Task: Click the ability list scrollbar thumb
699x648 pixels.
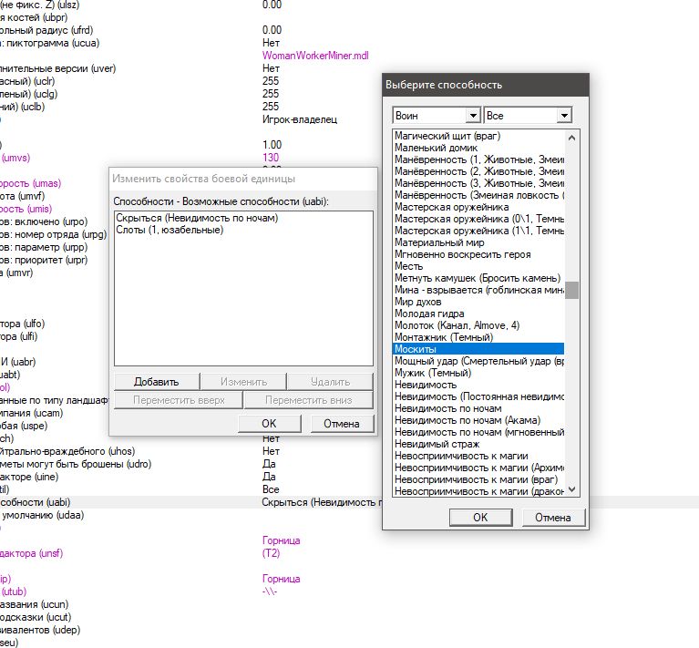Action: click(x=572, y=290)
